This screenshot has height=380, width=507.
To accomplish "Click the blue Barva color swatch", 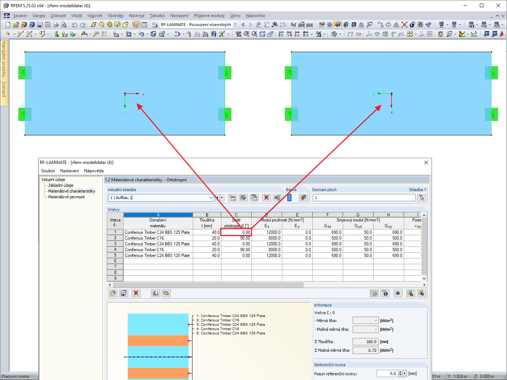I will coord(290,198).
